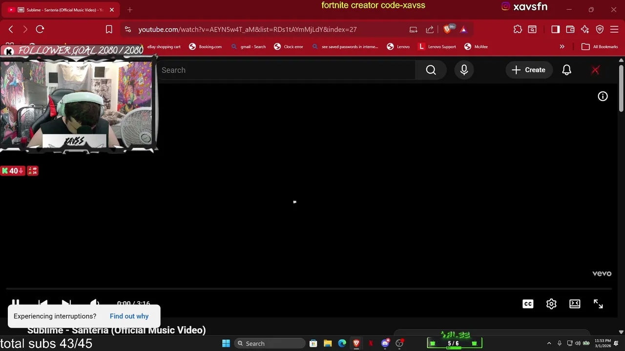Open Leo AI sparkle icon
The image size is (625, 351).
coord(585,29)
